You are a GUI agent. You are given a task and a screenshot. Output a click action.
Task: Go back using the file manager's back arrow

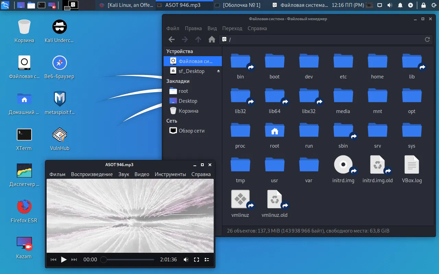pos(171,39)
